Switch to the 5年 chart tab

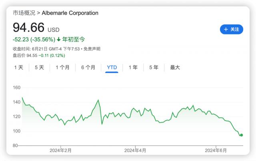(154, 68)
